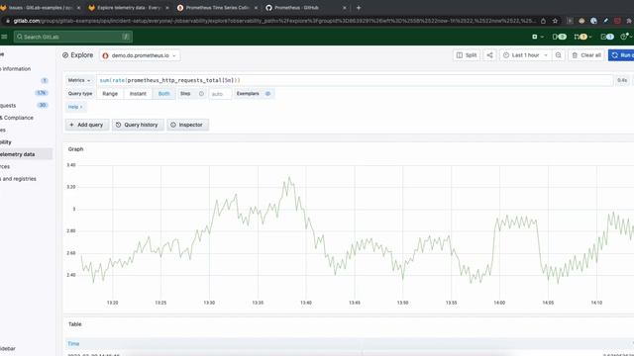Click the Split view button
Screen dimensions: 634x356
[x=467, y=55]
